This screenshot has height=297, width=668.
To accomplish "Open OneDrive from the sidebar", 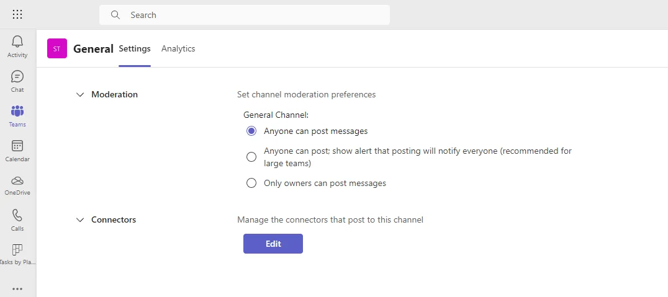I will [x=17, y=180].
